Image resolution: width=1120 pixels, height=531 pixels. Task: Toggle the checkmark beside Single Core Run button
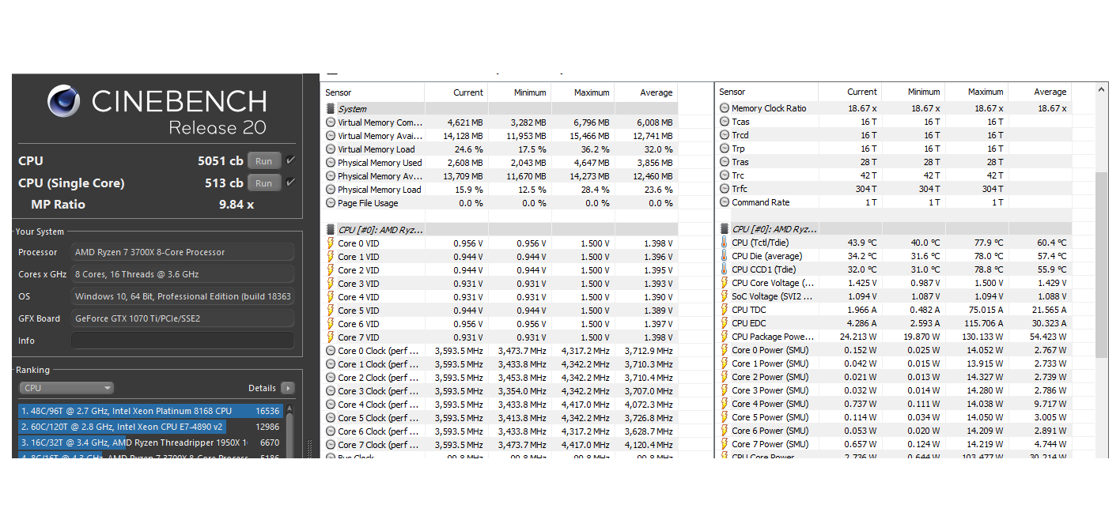click(x=291, y=183)
